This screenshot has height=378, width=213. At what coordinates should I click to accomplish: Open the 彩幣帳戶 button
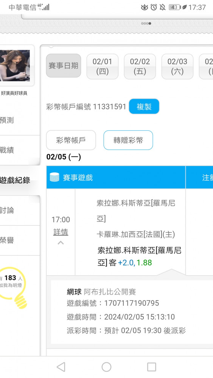pyautogui.click(x=71, y=140)
